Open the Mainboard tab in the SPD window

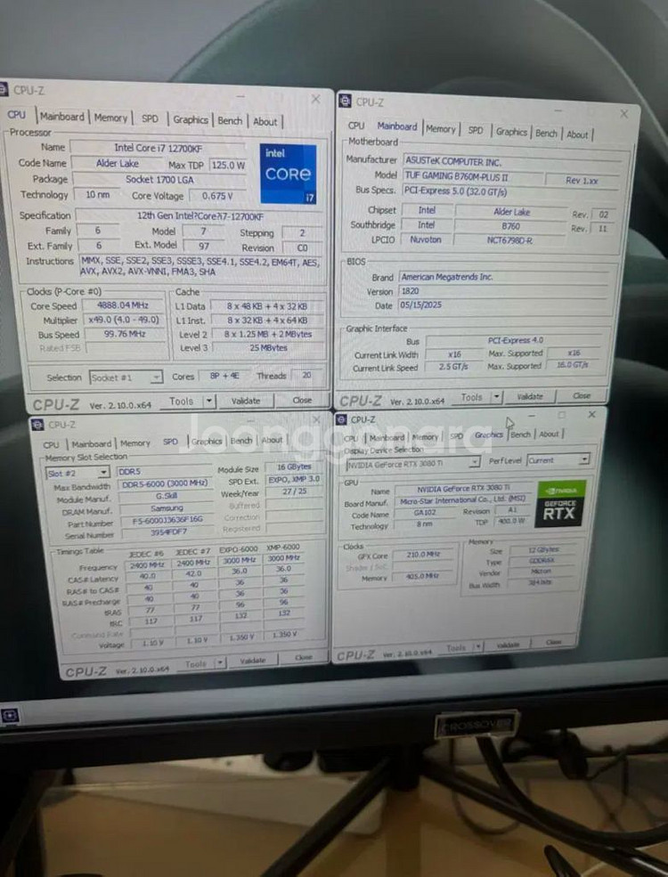point(91,443)
